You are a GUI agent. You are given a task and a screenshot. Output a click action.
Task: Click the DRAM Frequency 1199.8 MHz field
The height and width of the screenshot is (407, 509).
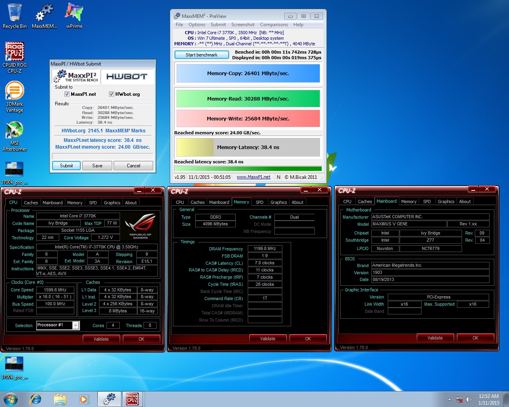coord(265,248)
